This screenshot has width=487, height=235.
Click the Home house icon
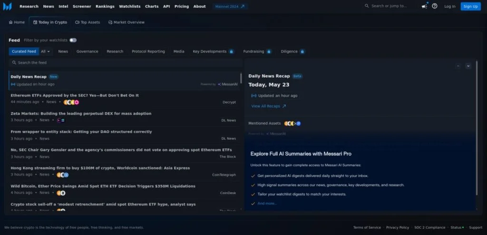coord(10,22)
